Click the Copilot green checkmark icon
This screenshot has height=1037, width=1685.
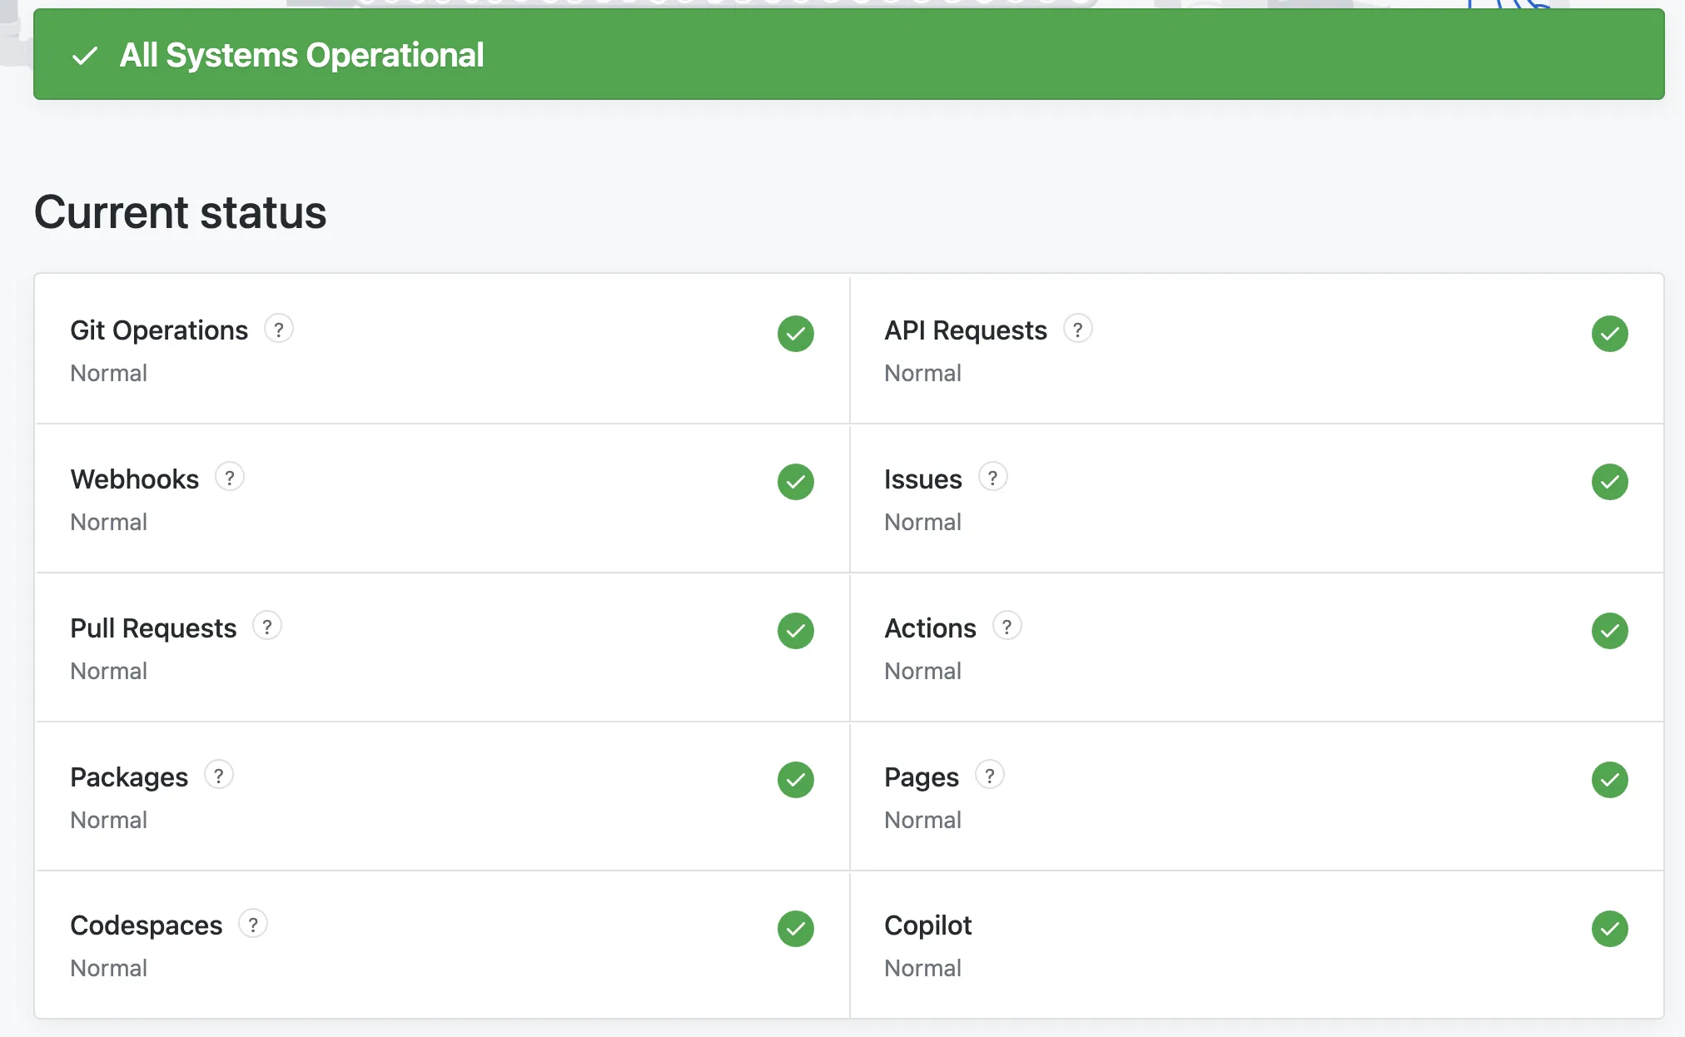click(1610, 929)
